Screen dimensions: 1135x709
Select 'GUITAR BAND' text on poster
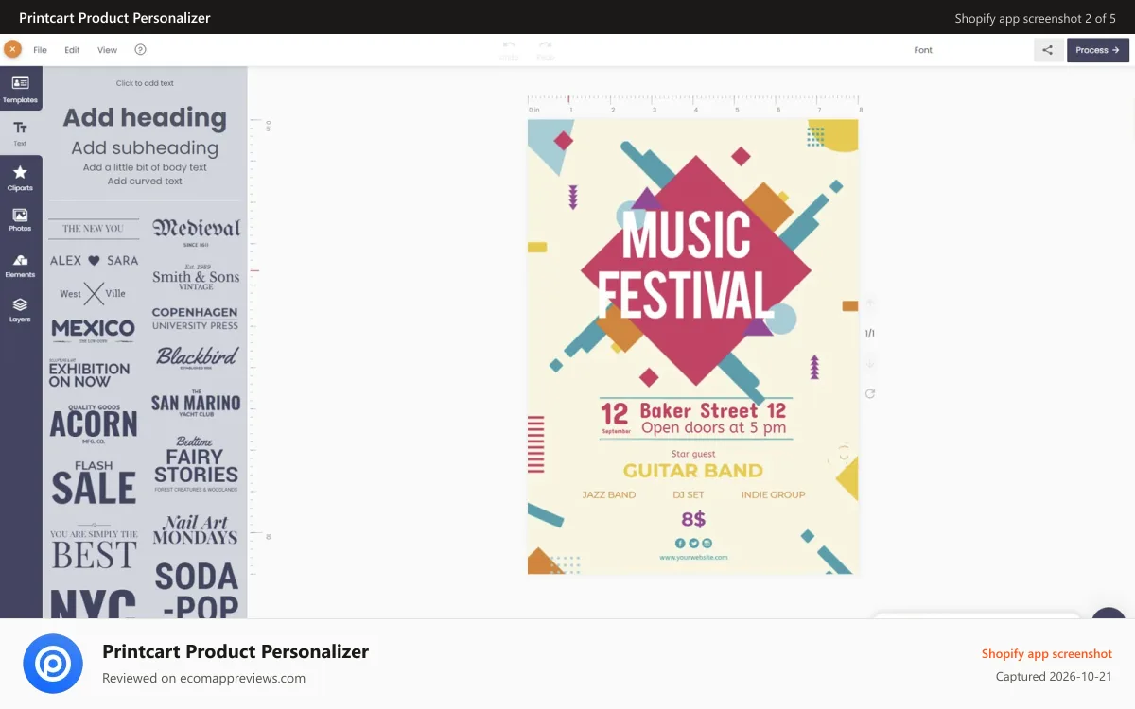[x=692, y=471]
